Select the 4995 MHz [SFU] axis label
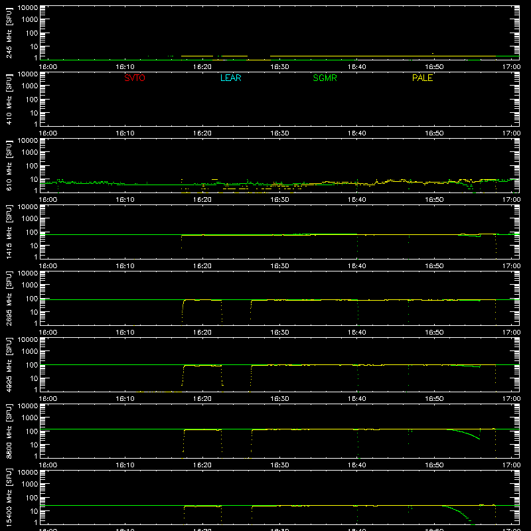This screenshot has width=531, height=531. [x=9, y=364]
